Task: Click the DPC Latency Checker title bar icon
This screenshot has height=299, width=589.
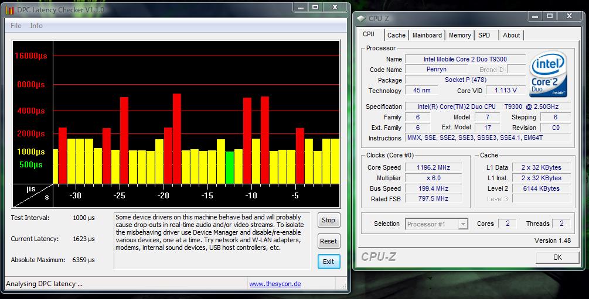Action: [x=10, y=10]
